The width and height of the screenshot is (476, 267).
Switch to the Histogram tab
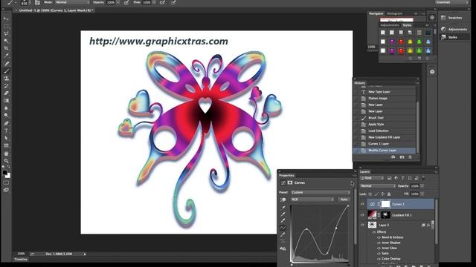394,13
